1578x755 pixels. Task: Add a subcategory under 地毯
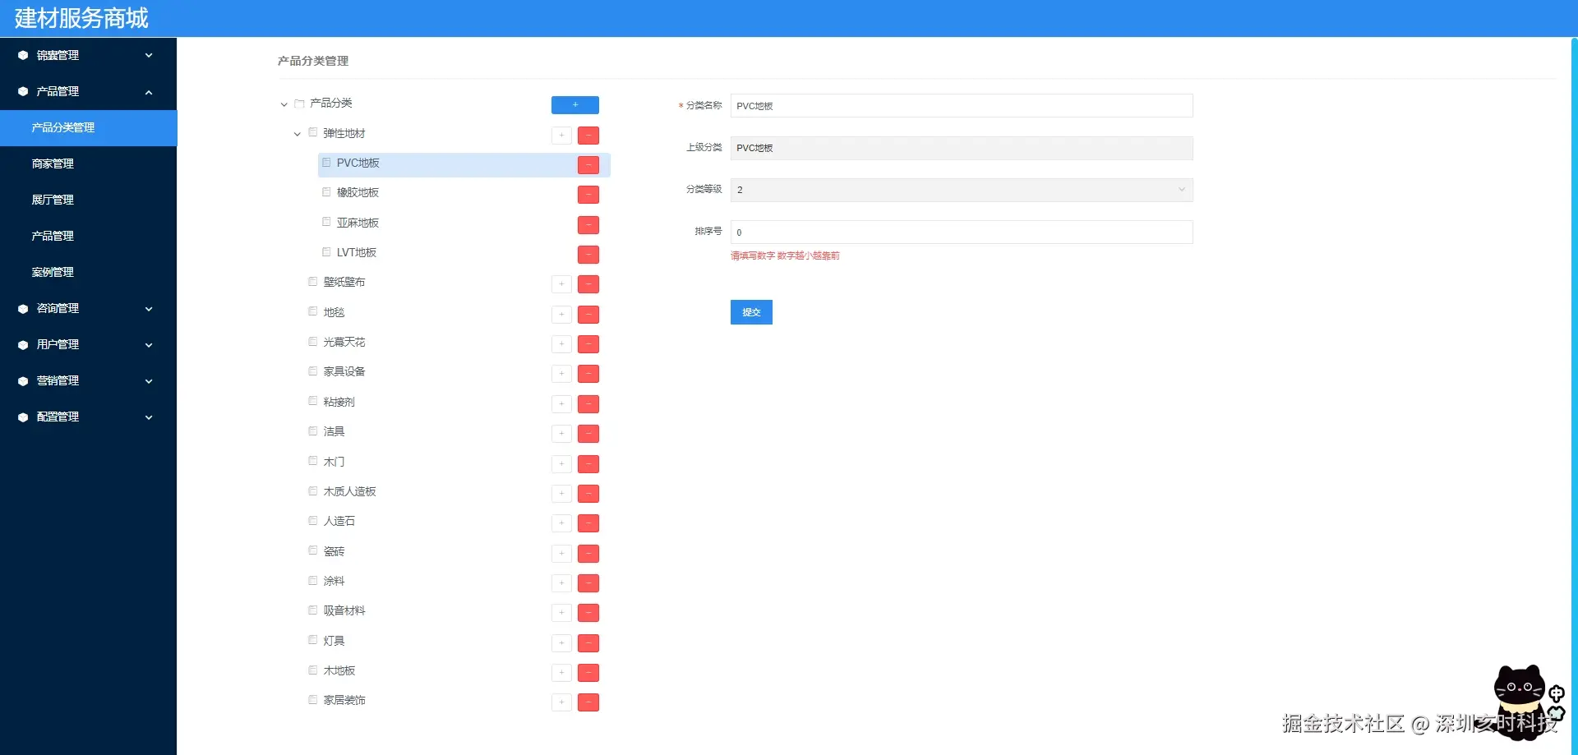point(561,315)
